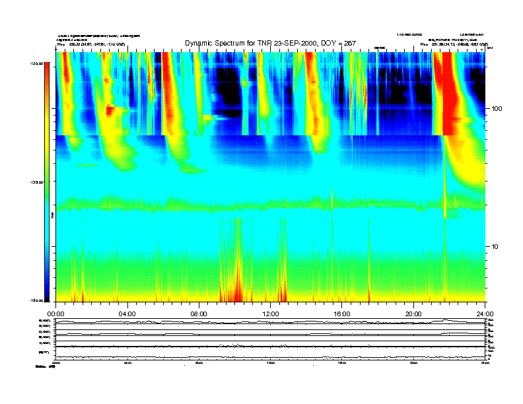Click the -120.00 color scale label
The width and height of the screenshot is (523, 404).
coord(36,63)
